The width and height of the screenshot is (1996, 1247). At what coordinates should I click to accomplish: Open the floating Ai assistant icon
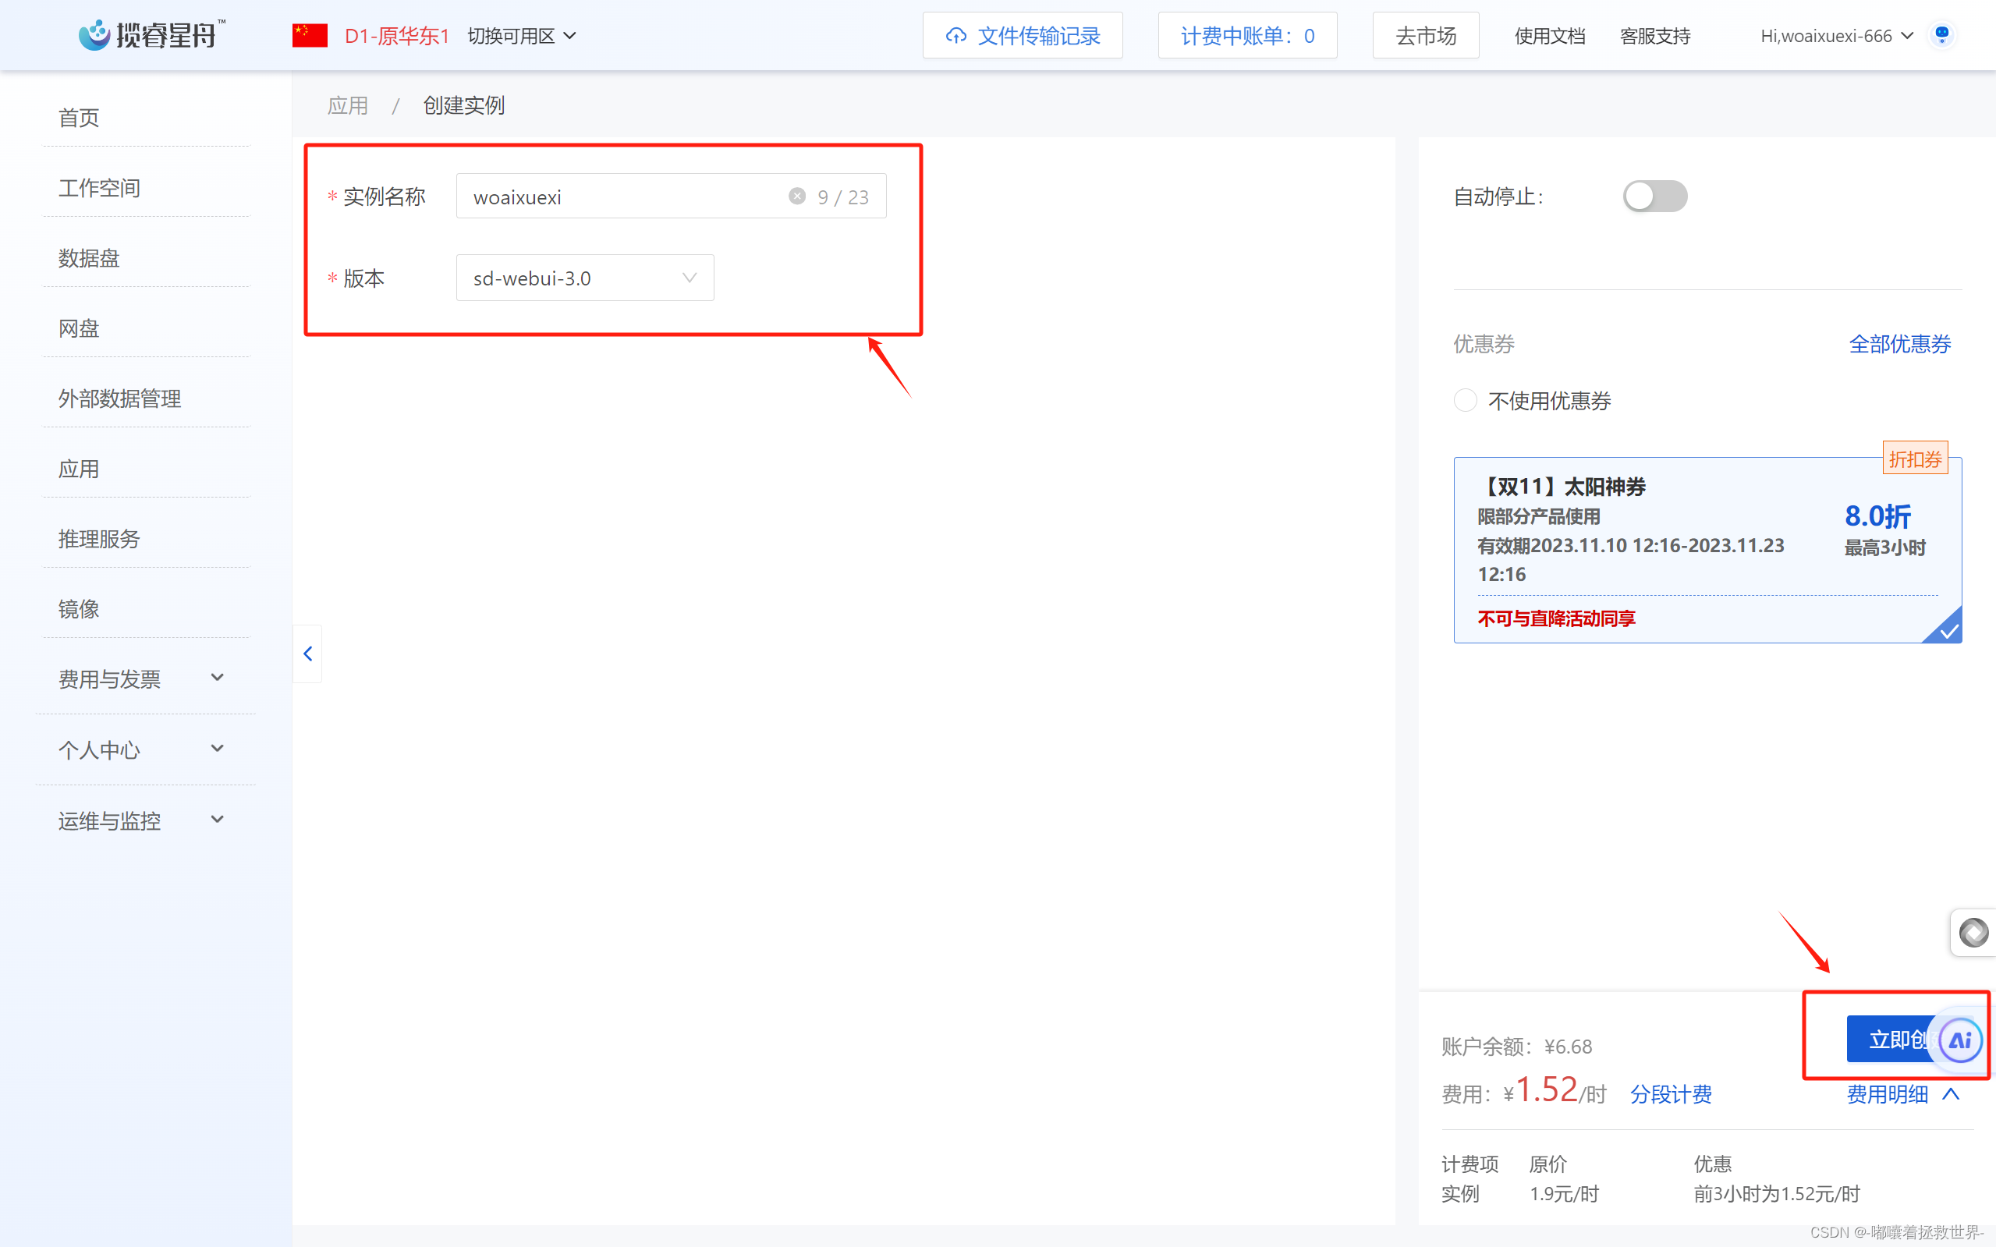click(1961, 1040)
